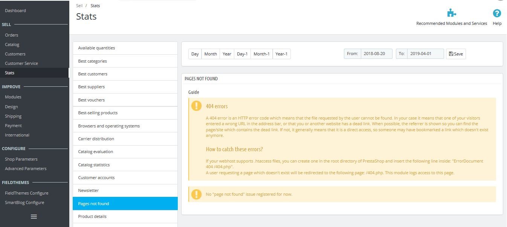The height and width of the screenshot is (227, 507).
Task: Click the Help question mark icon
Action: [x=497, y=13]
